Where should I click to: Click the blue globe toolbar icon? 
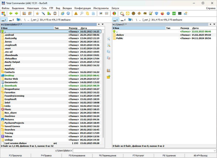click(68, 13)
